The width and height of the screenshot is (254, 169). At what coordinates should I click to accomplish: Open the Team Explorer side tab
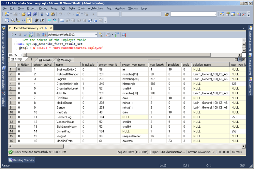pyautogui.click(x=250, y=64)
